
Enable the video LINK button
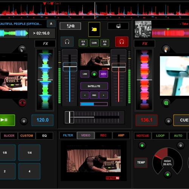[x=85, y=74]
